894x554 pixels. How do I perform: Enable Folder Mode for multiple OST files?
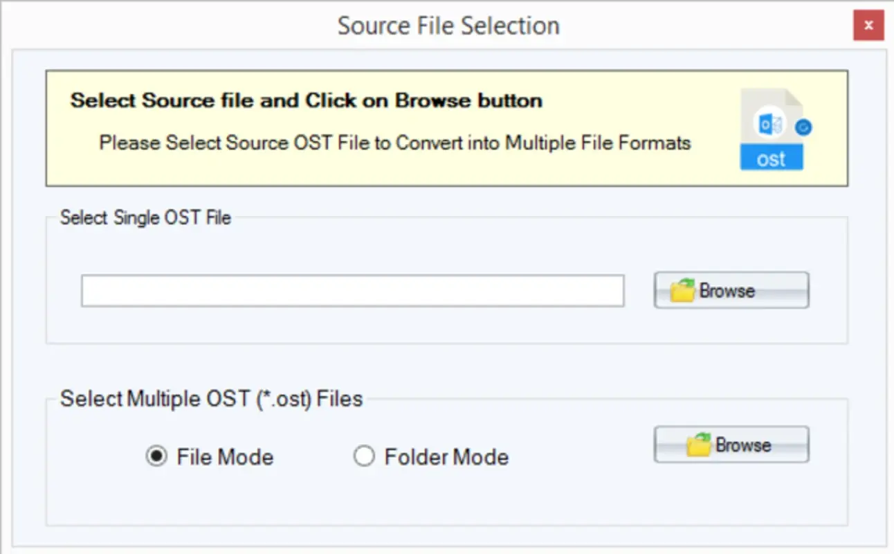pos(365,456)
